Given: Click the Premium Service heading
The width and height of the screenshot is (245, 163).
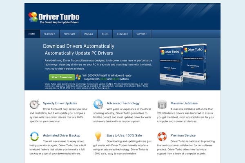Looking at the screenshot, I should [183, 135].
